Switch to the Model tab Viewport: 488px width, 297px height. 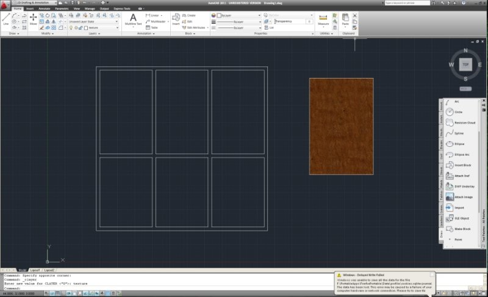point(22,270)
